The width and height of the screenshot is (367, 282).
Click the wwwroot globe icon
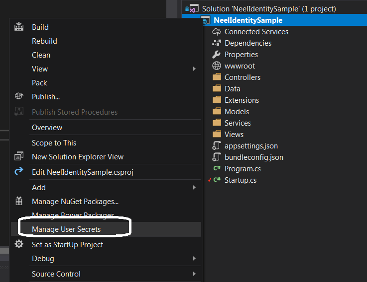[217, 66]
